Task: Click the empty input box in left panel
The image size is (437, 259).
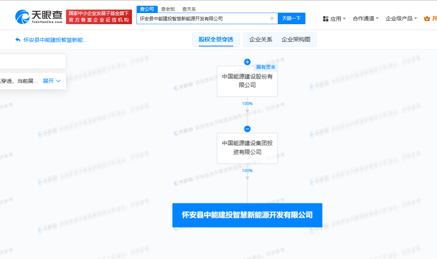Action: click(x=33, y=61)
